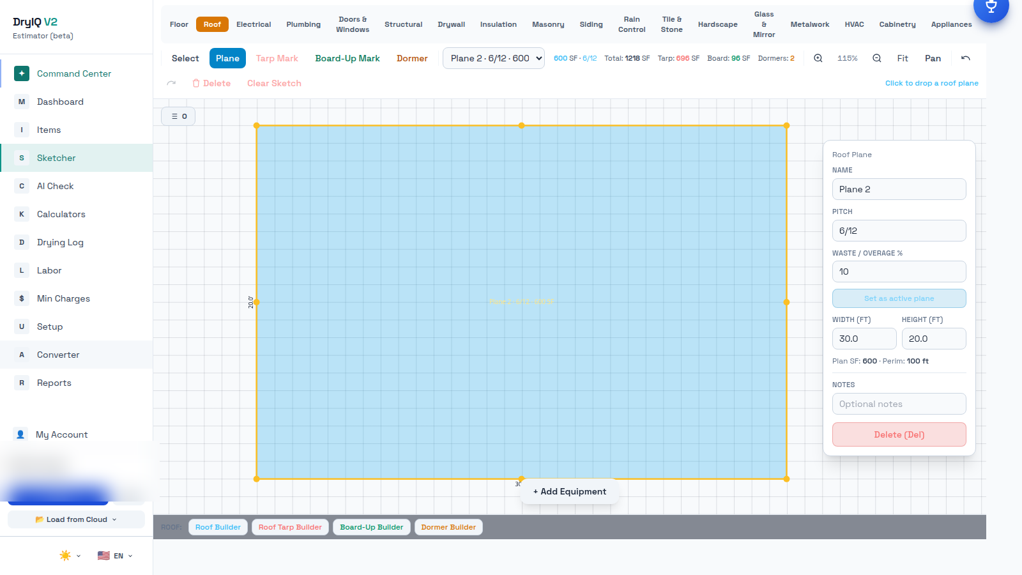Click the undo arrow icon

coord(966,58)
